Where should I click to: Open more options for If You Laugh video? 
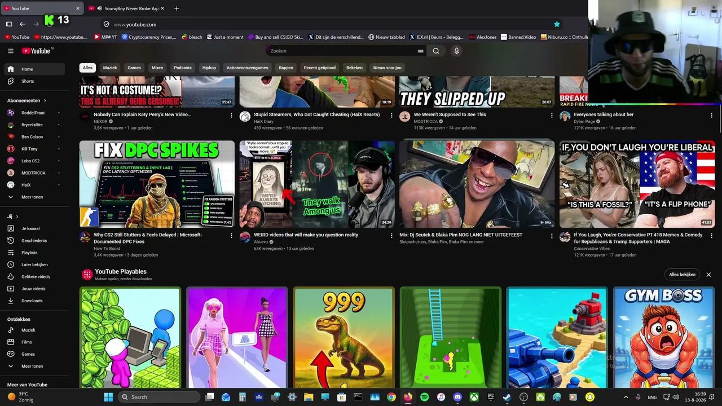pyautogui.click(x=711, y=236)
